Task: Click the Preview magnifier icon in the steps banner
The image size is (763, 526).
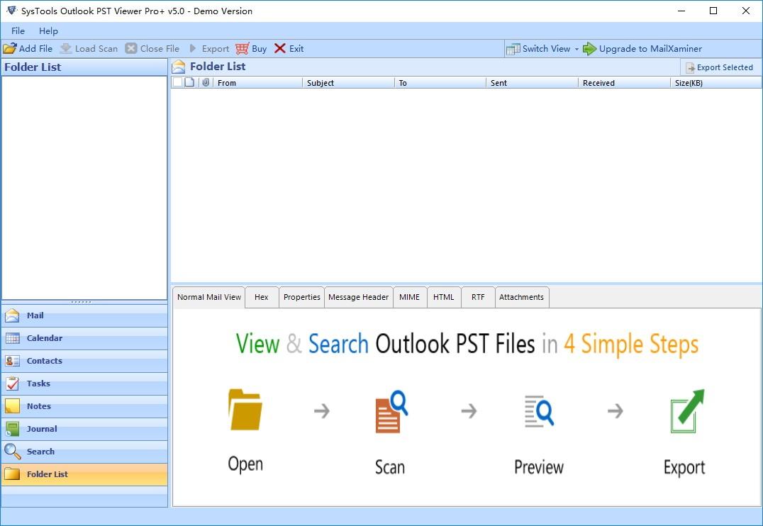Action: click(x=539, y=411)
